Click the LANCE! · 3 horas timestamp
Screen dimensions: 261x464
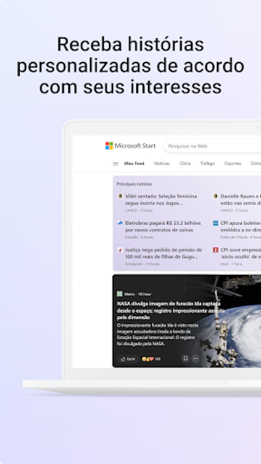pyautogui.click(x=139, y=211)
